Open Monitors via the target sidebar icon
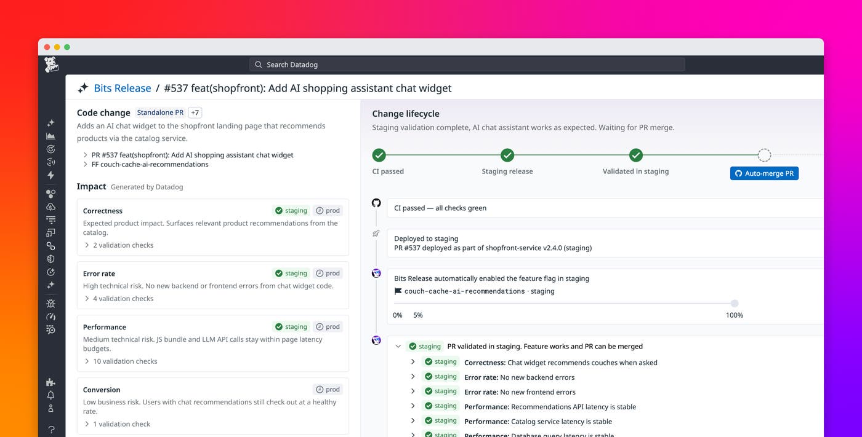 (51, 149)
